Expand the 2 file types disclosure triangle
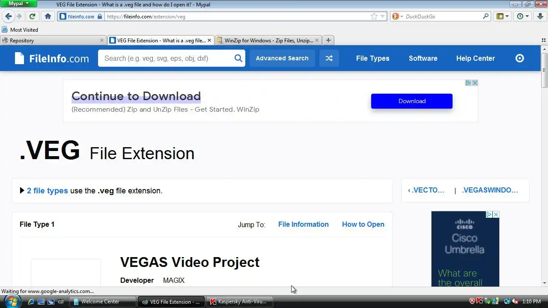The image size is (548, 308). (22, 191)
